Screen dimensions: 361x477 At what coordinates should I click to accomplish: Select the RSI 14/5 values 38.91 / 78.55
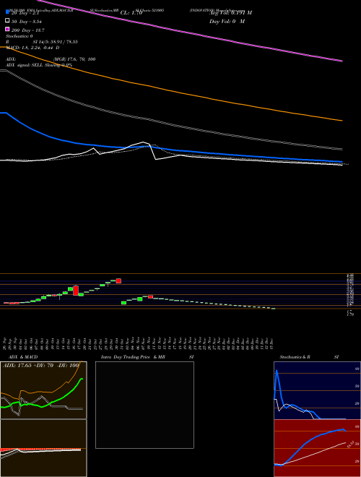[56, 42]
